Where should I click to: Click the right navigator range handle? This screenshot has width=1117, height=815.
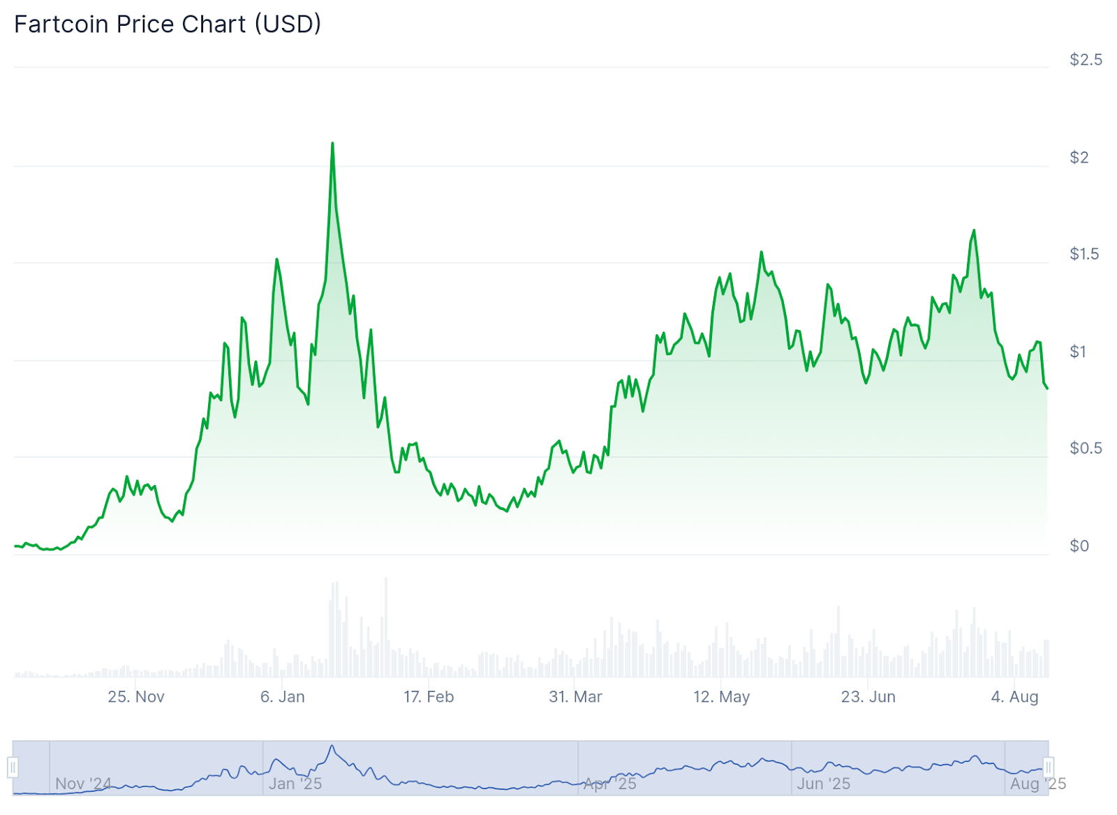[1048, 768]
